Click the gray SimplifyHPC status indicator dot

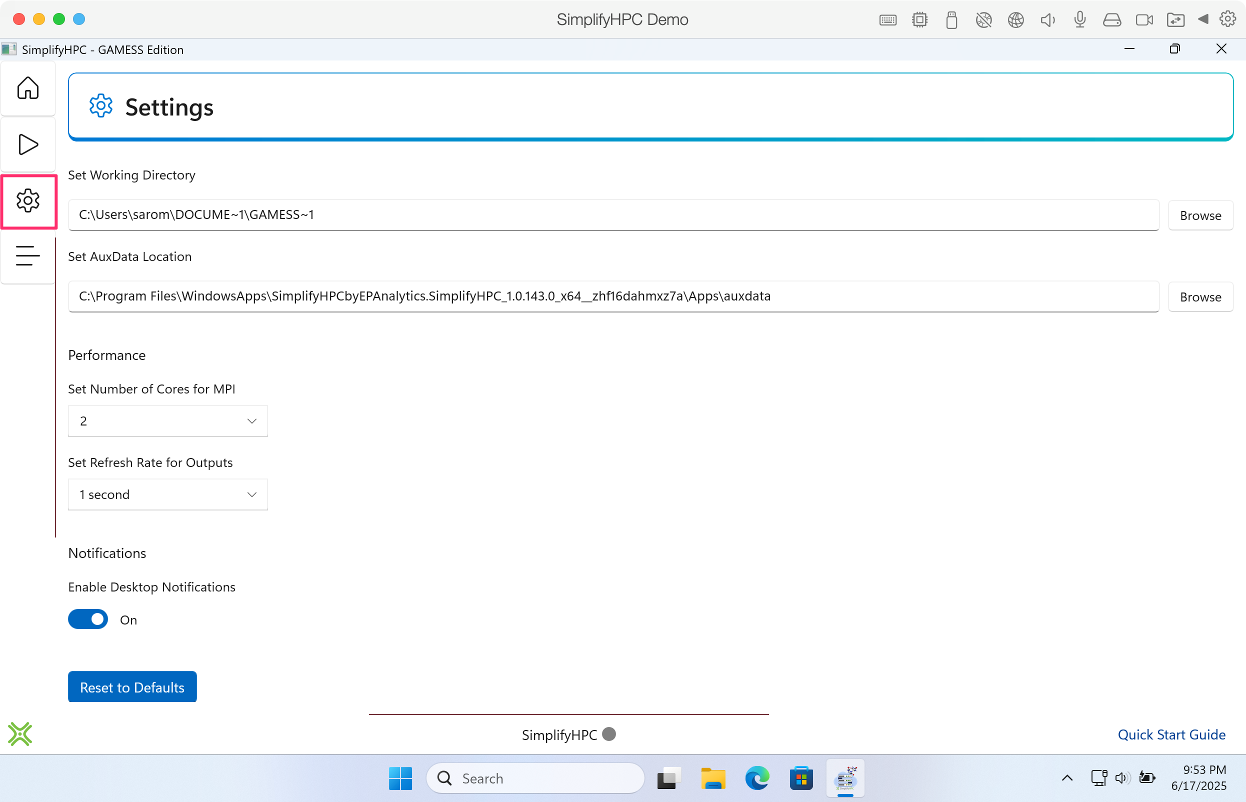(x=608, y=734)
